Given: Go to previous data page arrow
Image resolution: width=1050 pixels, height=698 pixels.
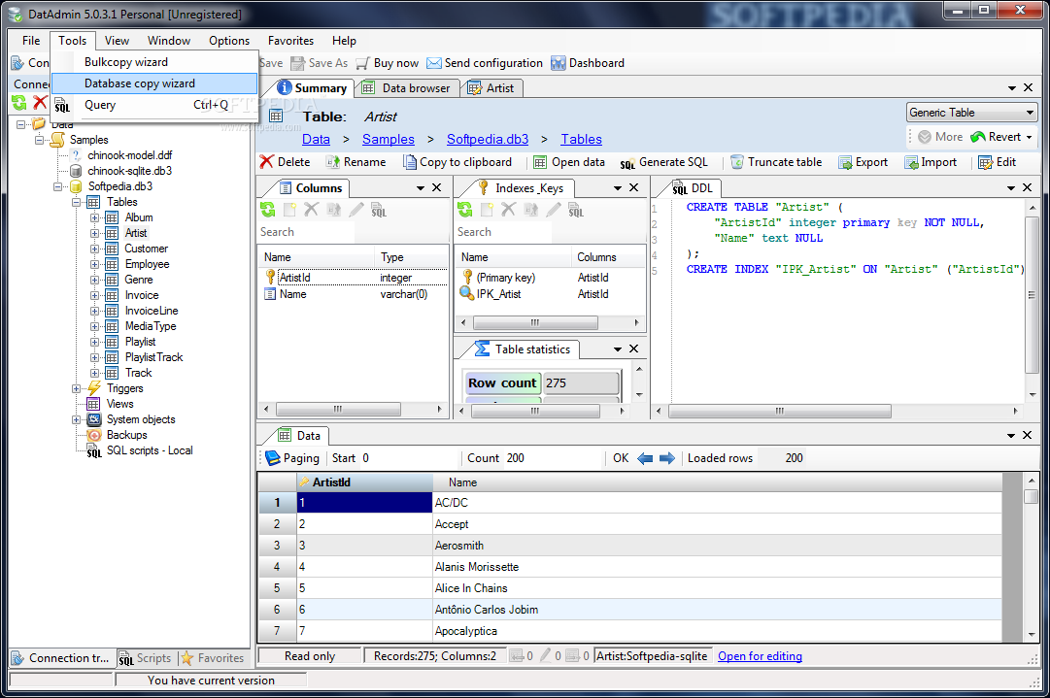Looking at the screenshot, I should [x=645, y=458].
